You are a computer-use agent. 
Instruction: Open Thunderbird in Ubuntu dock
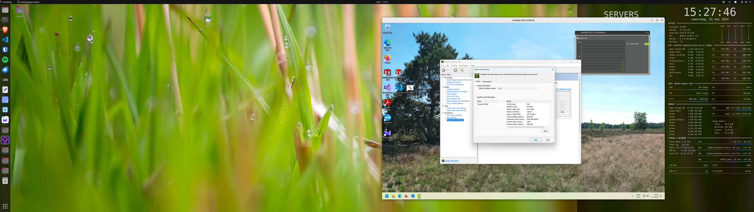point(5,70)
